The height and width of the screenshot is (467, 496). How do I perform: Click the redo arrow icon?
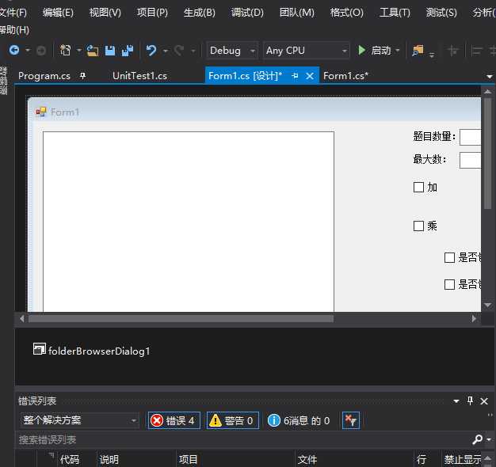click(179, 51)
